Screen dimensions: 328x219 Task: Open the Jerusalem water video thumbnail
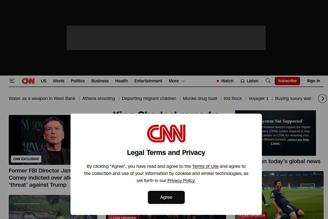click(40, 207)
